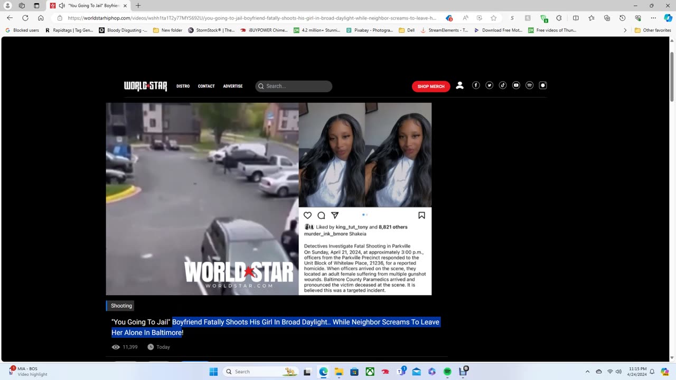The width and height of the screenshot is (676, 380).
Task: Click the WorldStar logo in header
Action: [x=145, y=86]
